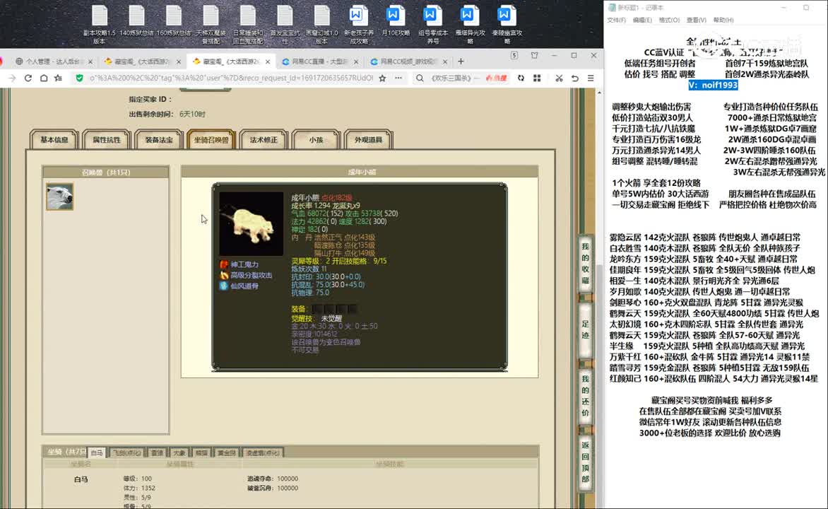Click the 返回顶部 side button
This screenshot has height=509, width=828.
[x=585, y=462]
